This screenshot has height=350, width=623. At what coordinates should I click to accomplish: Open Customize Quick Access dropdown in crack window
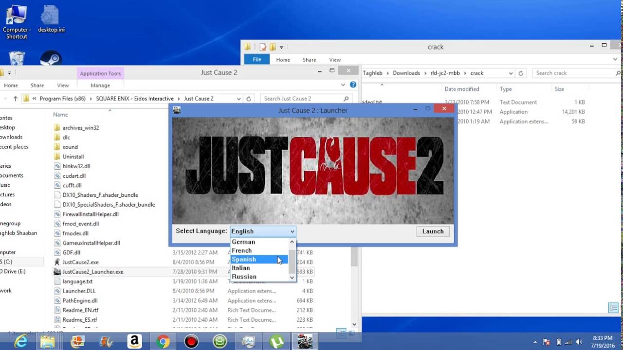[x=281, y=47]
